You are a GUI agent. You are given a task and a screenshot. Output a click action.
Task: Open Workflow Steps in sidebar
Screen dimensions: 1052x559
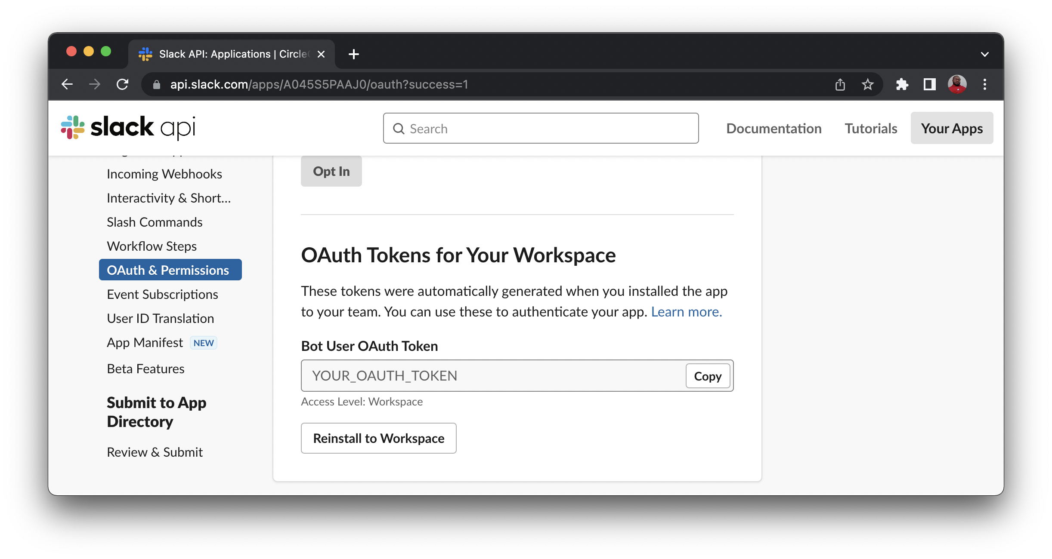coord(152,246)
